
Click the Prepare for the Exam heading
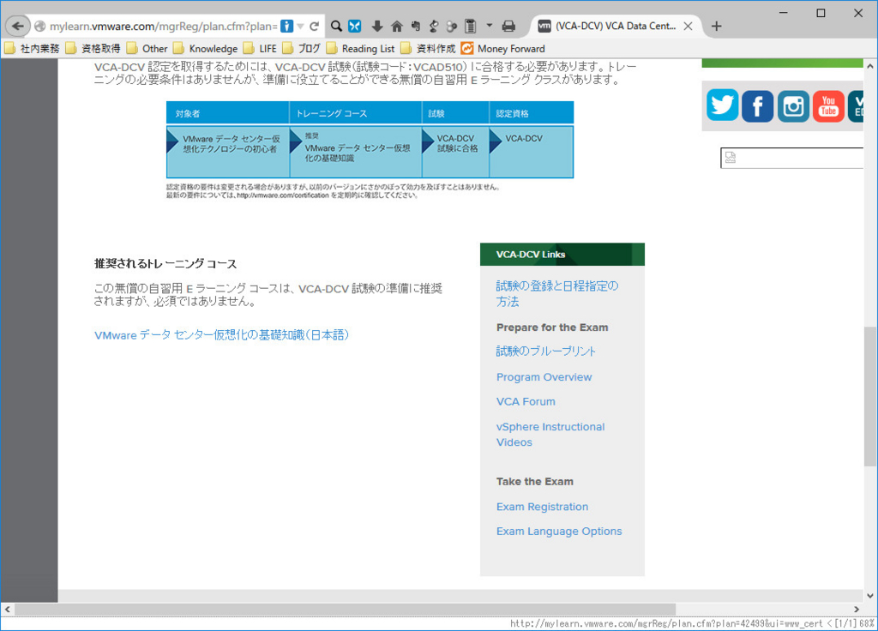coord(552,328)
